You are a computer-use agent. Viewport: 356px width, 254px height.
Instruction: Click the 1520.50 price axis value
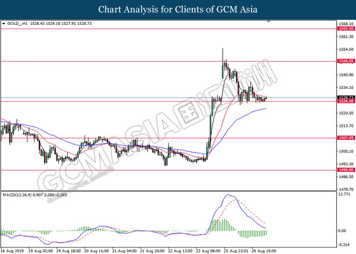click(x=346, y=113)
